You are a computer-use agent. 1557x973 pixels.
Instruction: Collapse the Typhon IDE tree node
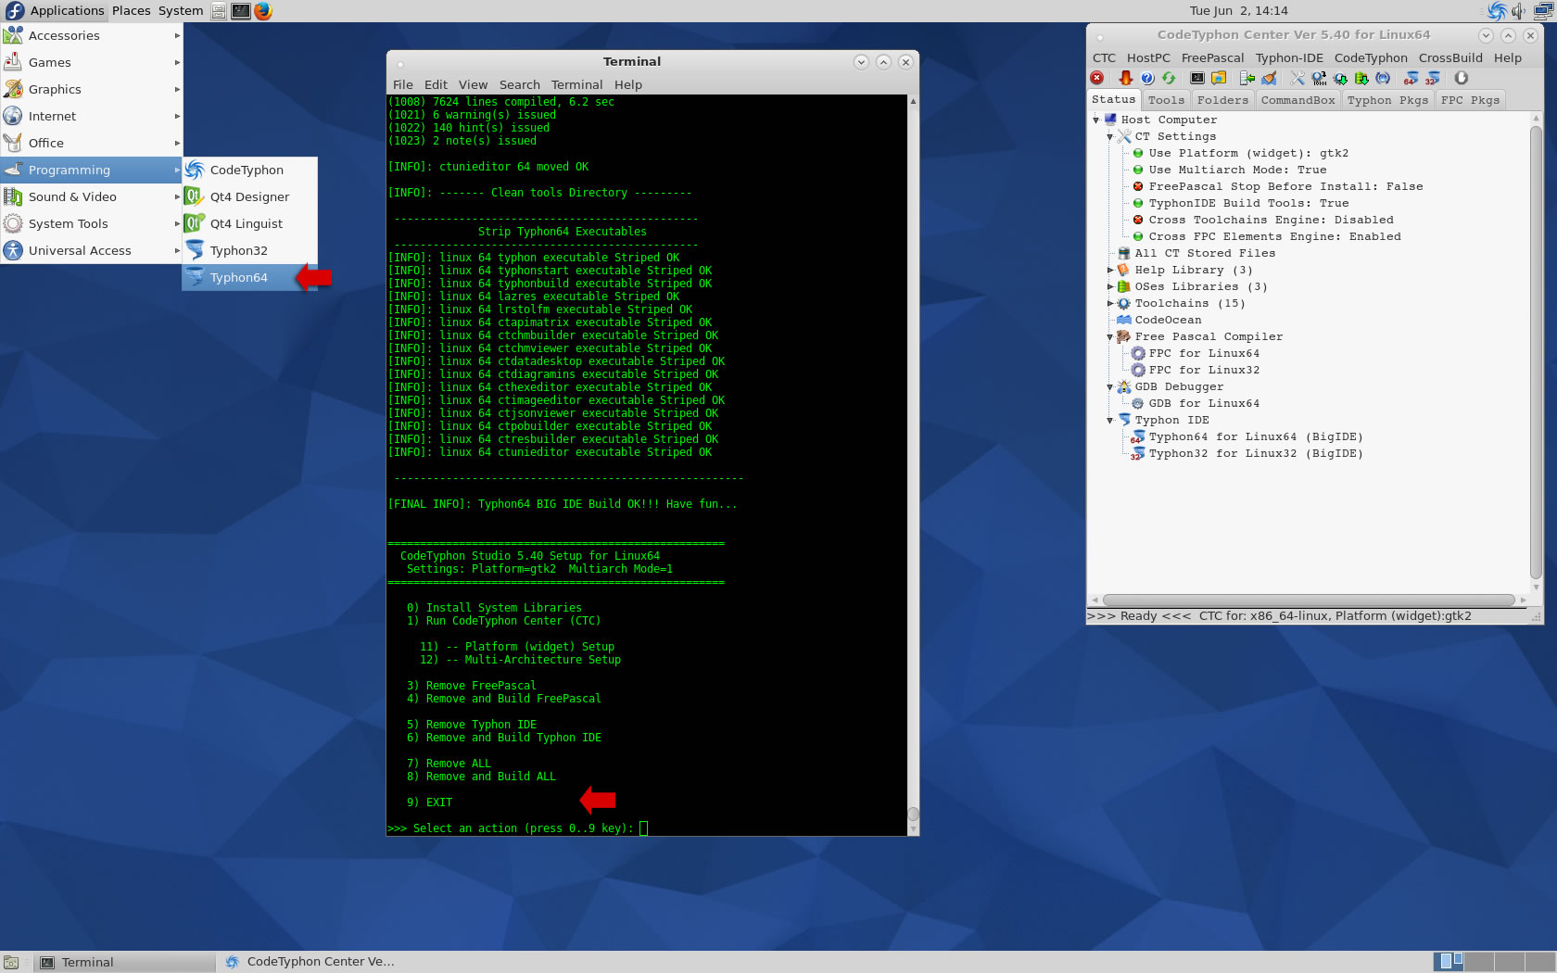pyautogui.click(x=1110, y=420)
